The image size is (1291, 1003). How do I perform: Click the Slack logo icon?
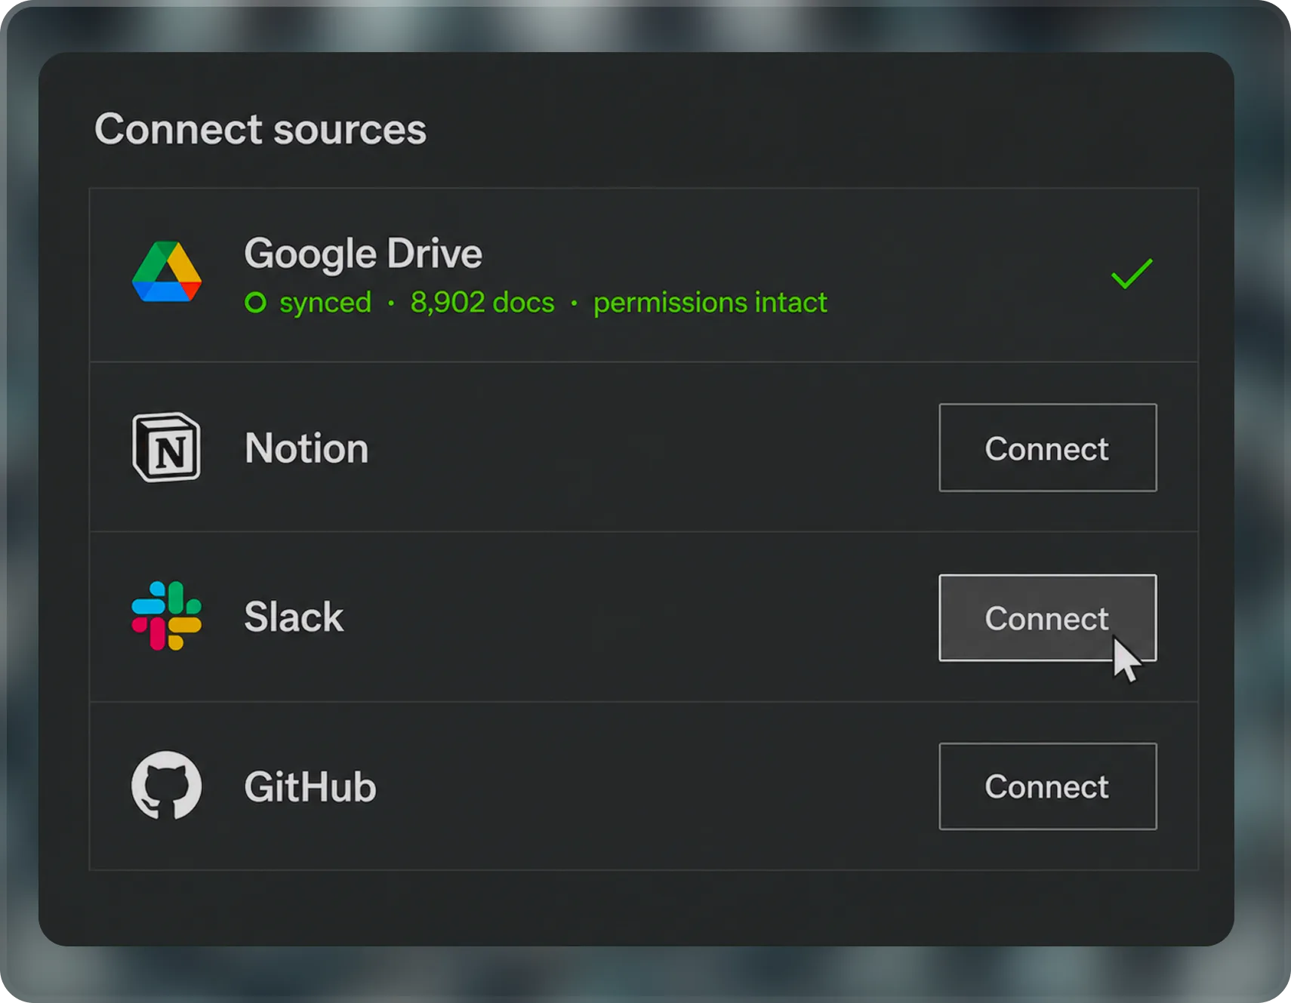coord(167,616)
